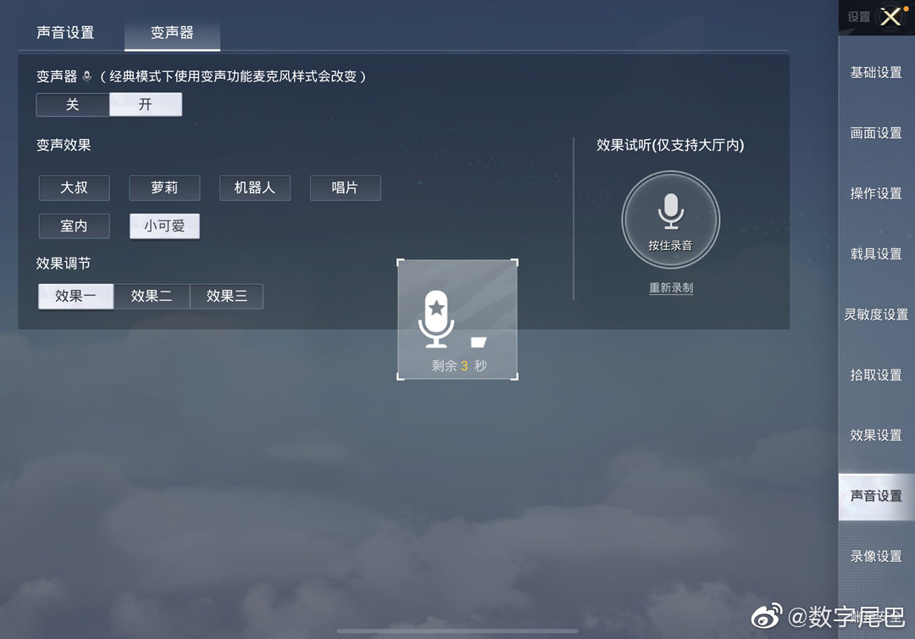Select 效果三 adjustment option
This screenshot has height=639, width=915.
point(226,296)
